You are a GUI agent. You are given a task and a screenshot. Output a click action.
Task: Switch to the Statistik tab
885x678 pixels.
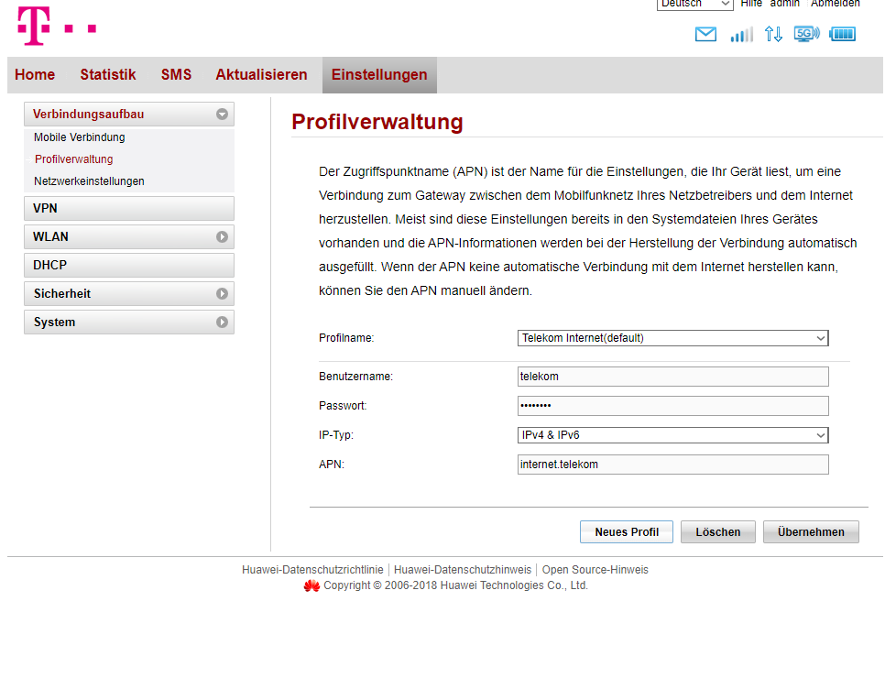[107, 75]
